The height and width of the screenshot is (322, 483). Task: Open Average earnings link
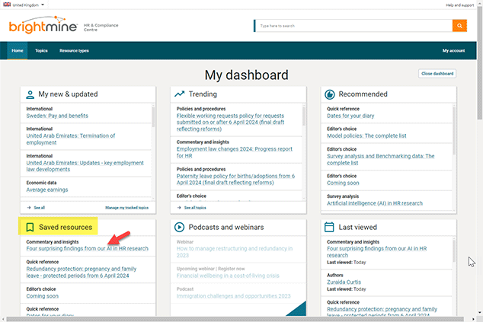point(47,190)
